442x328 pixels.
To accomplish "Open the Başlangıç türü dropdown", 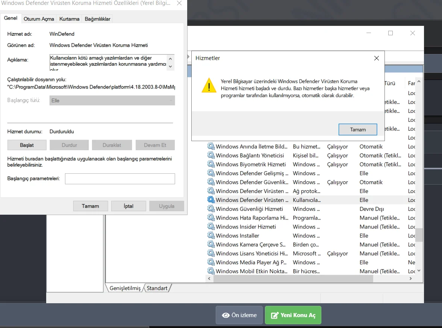I will click(112, 101).
